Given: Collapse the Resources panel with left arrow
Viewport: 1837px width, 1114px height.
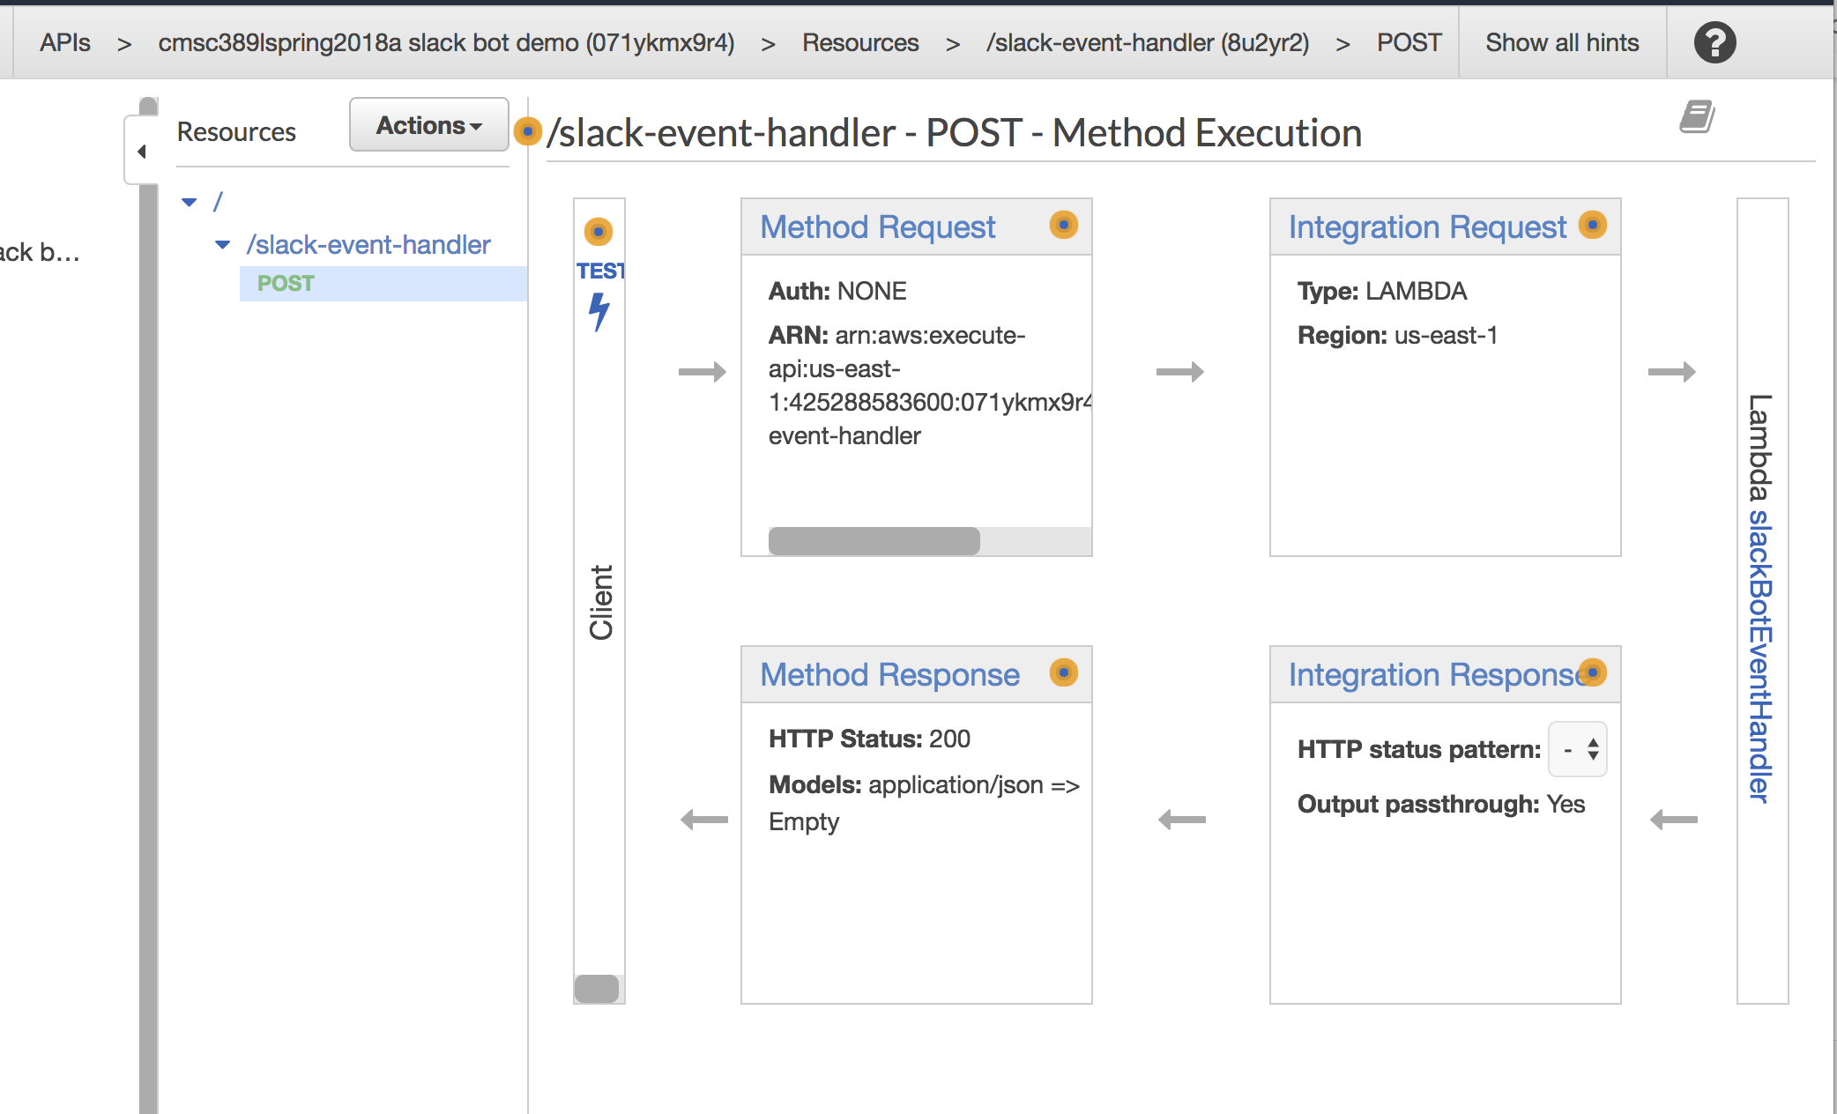Looking at the screenshot, I should [x=142, y=152].
